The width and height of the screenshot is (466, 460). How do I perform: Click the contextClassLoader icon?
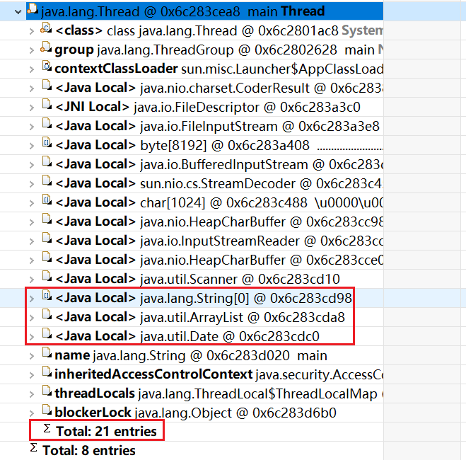(47, 66)
